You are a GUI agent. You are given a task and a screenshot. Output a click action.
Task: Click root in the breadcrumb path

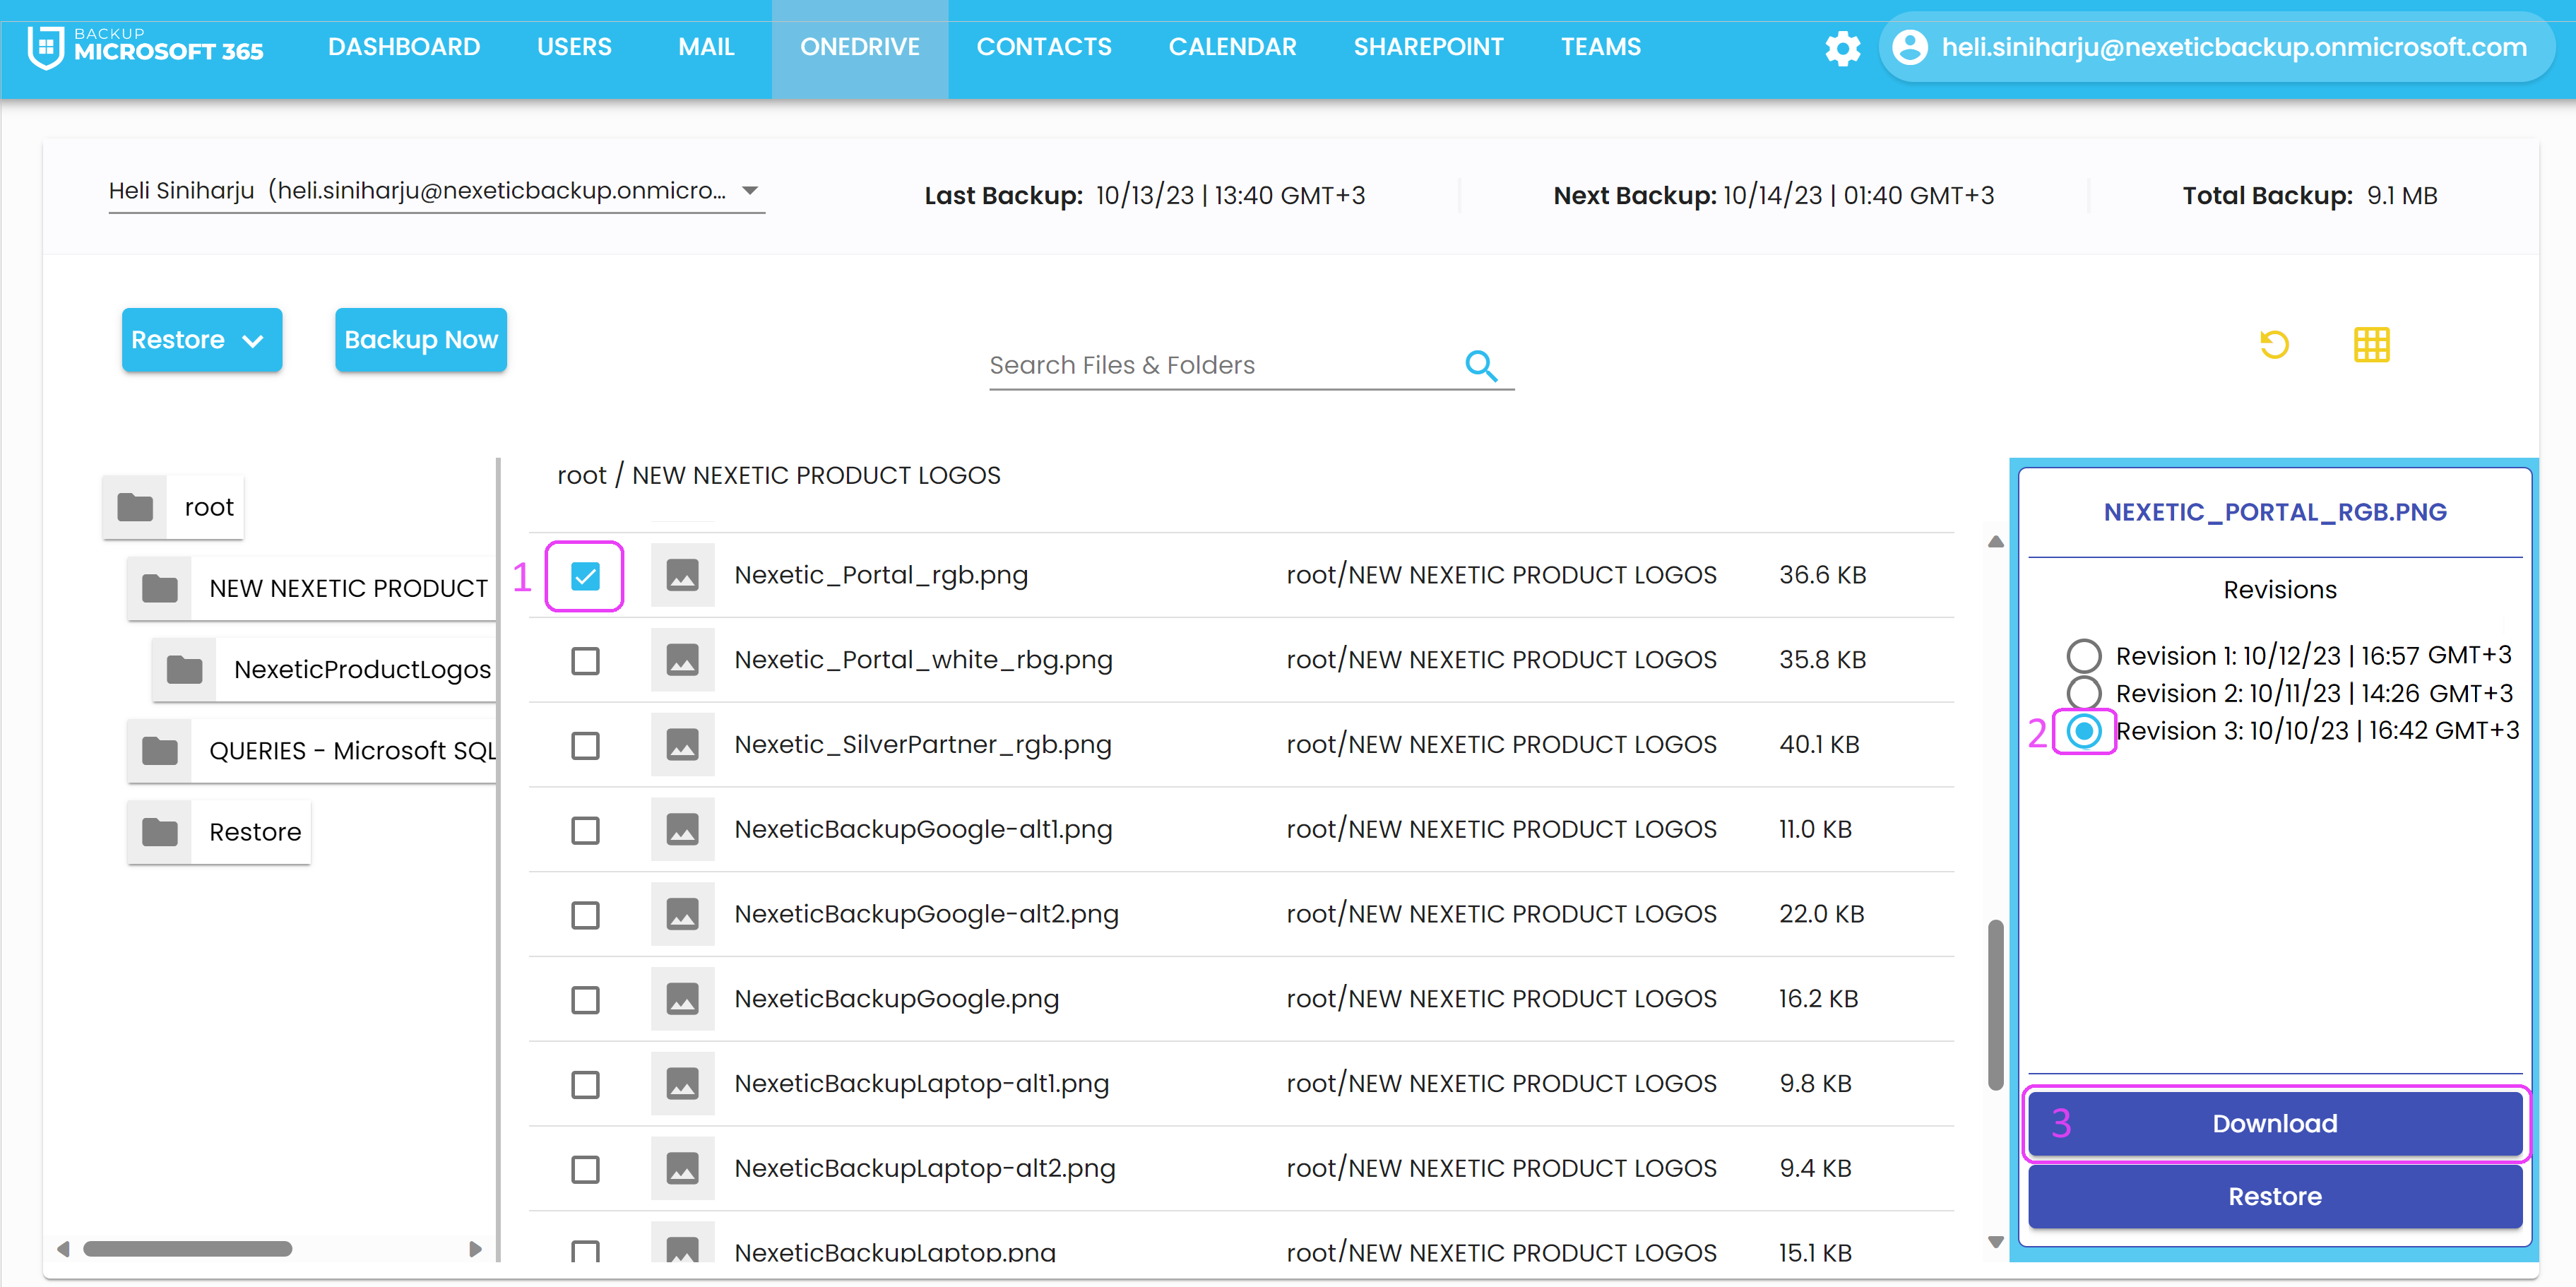(582, 476)
